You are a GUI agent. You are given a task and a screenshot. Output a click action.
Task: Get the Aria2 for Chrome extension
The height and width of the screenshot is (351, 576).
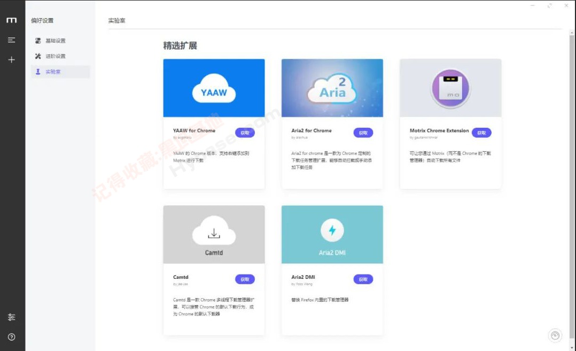tap(363, 133)
